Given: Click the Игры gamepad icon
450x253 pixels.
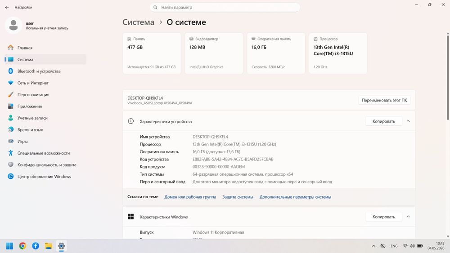Looking at the screenshot, I should point(11,141).
